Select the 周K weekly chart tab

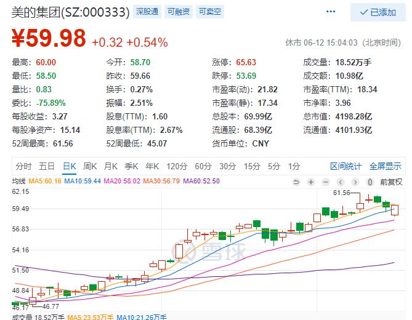90,166
